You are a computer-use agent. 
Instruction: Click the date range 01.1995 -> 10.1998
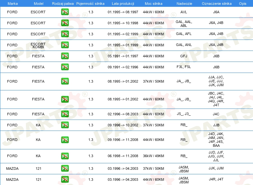[x=123, y=23]
